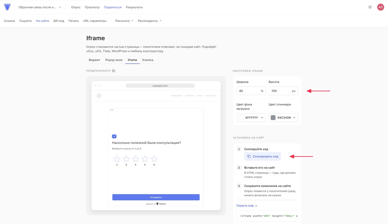Viewport: 388px width, 224px height.
Task: Select the 5-star rating in preview
Action: 154,159
